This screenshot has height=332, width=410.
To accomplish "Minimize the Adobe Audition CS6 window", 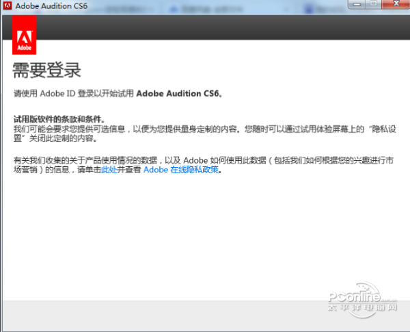I will [357, 4].
